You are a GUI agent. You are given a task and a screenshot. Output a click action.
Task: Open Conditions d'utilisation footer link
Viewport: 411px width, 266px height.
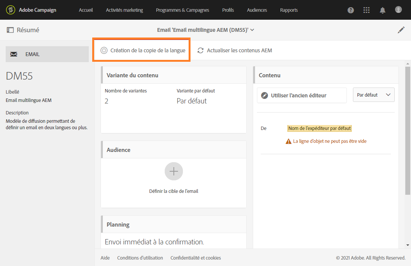(x=140, y=258)
